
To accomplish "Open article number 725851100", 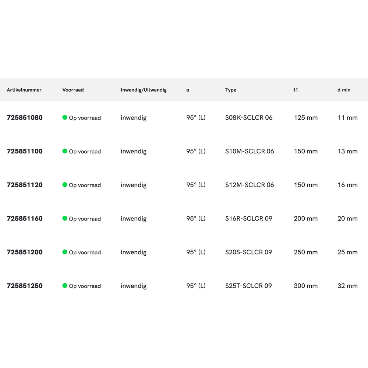I will point(25,151).
